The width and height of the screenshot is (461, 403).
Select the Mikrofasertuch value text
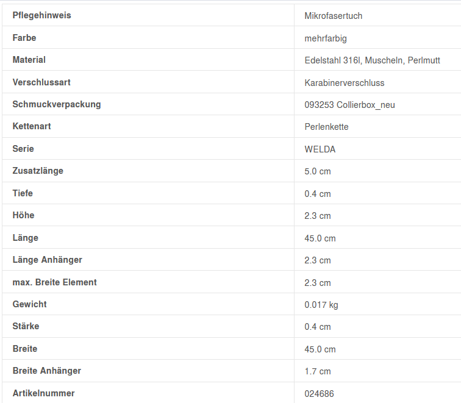click(x=333, y=16)
